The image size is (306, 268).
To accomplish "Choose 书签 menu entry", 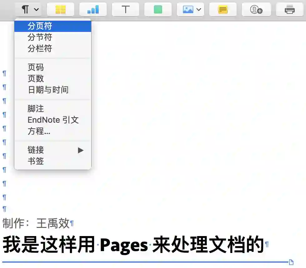I will (53, 161).
